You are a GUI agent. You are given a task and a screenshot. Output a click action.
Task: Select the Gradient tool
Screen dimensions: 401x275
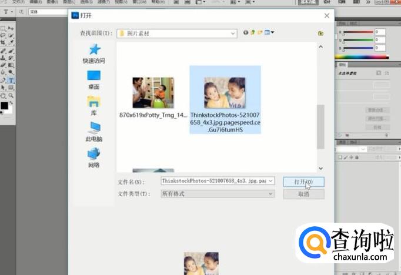tap(11, 65)
